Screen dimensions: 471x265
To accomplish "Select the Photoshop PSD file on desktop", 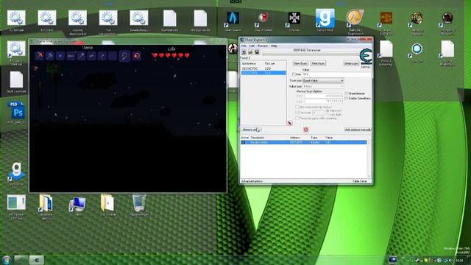I will 16,113.
